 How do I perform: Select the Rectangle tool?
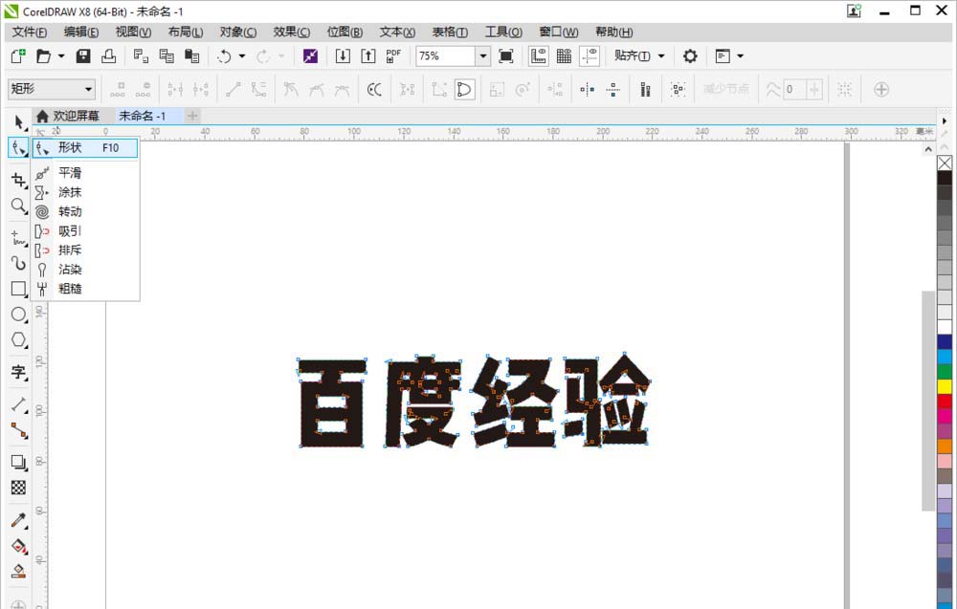point(18,288)
